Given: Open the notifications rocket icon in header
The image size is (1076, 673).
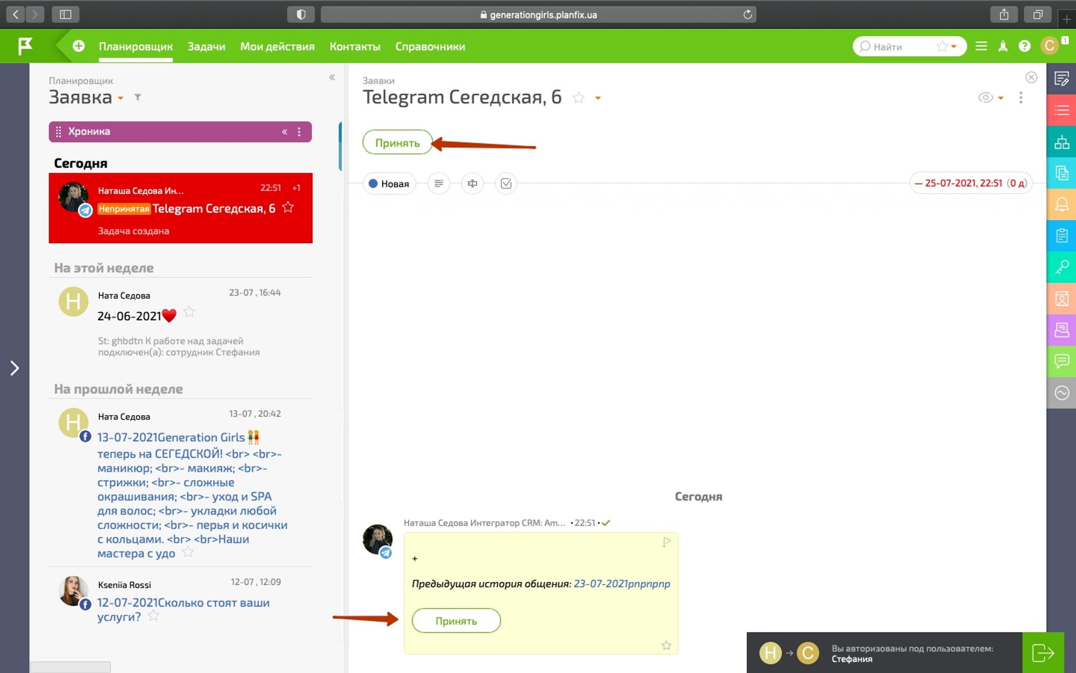Looking at the screenshot, I should tap(1003, 46).
